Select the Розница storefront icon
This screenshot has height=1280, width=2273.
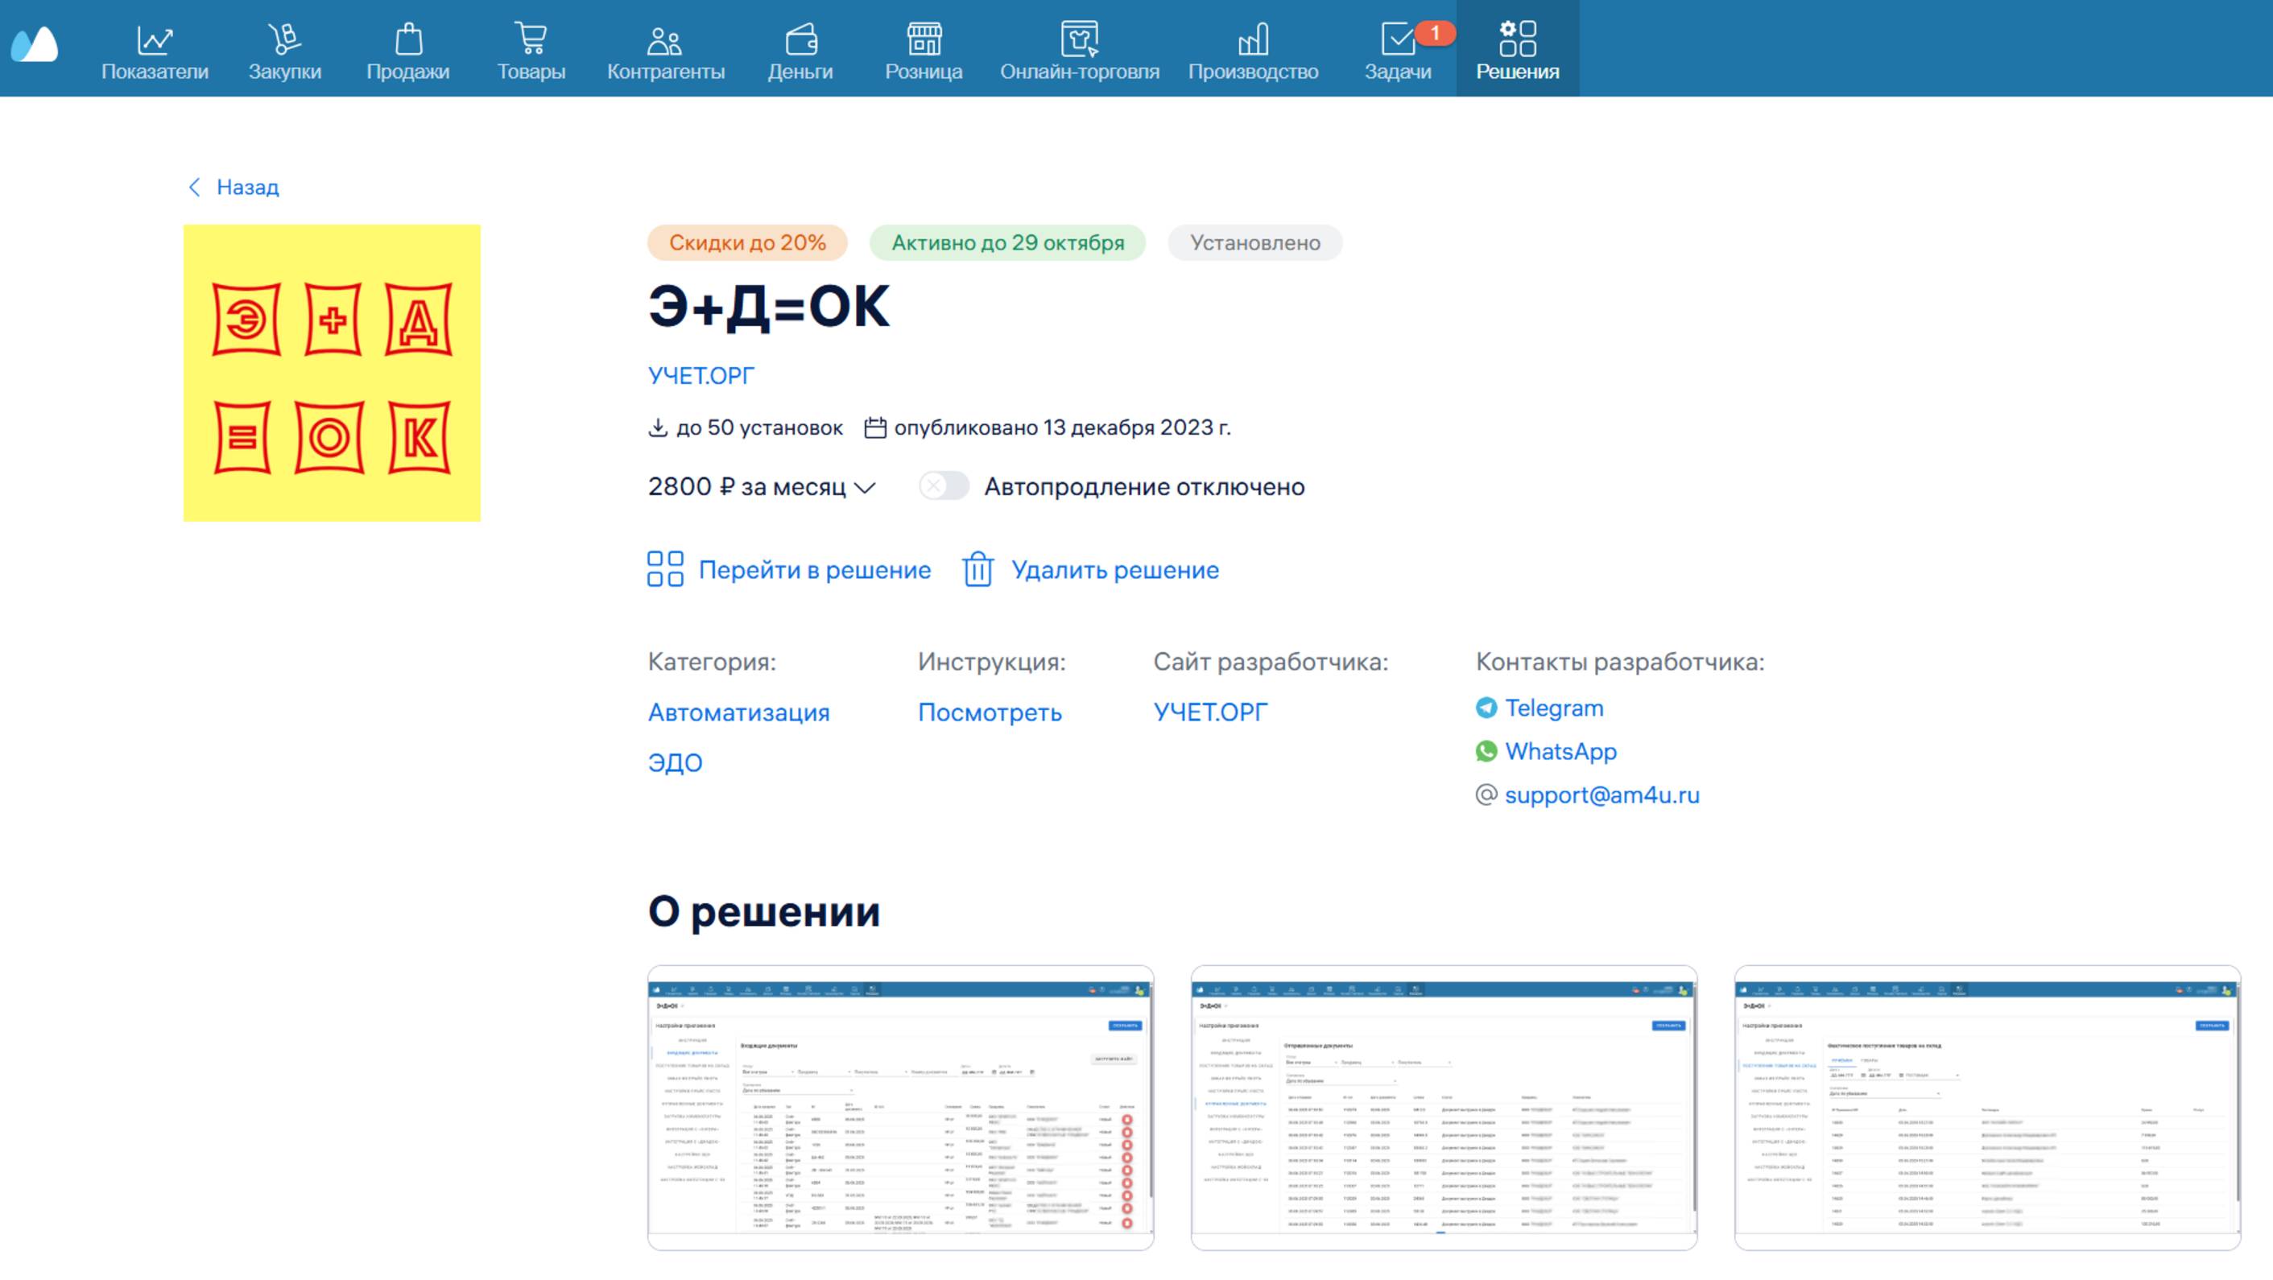(923, 38)
